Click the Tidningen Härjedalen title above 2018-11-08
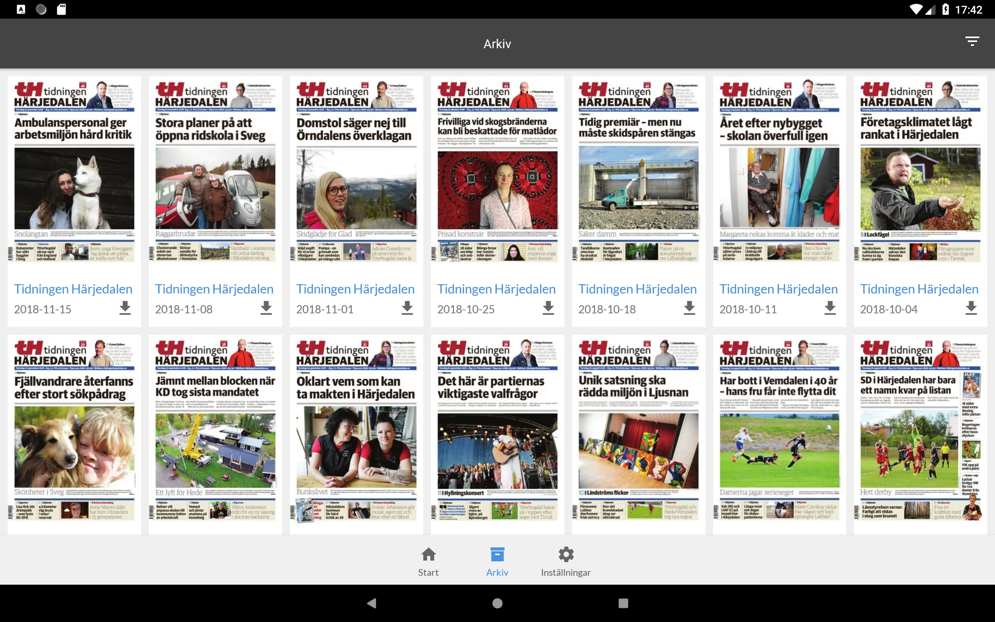Viewport: 995px width, 622px height. coord(214,289)
